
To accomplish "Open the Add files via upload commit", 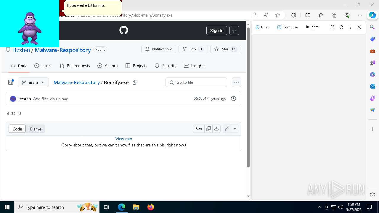I will pyautogui.click(x=51, y=99).
